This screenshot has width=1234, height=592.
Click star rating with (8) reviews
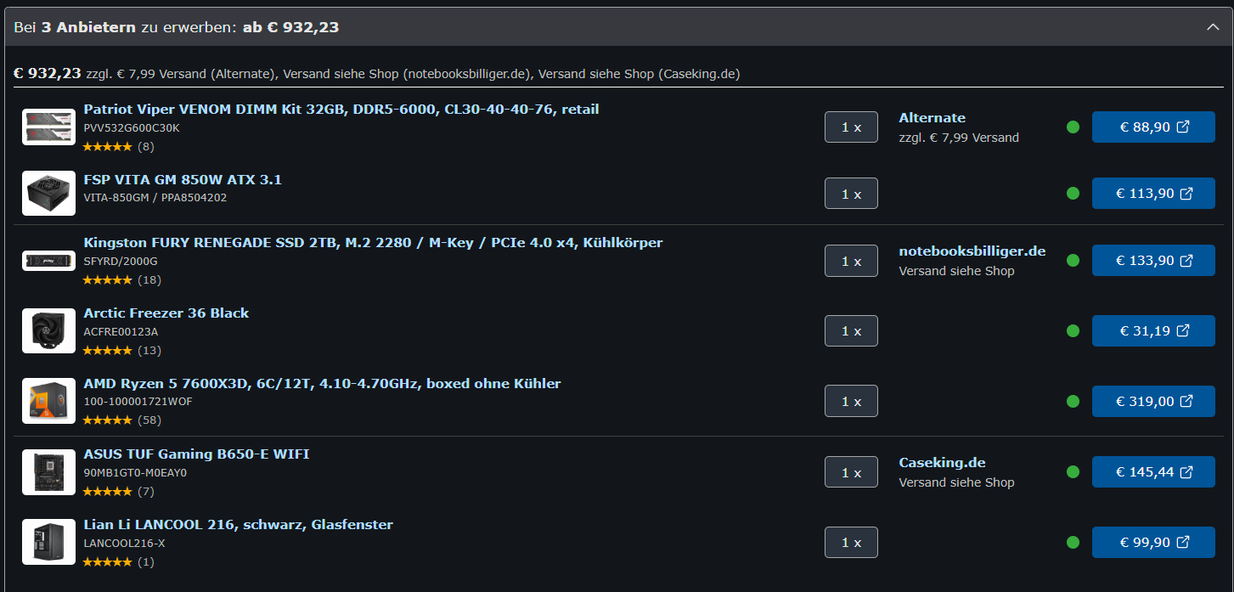point(118,146)
